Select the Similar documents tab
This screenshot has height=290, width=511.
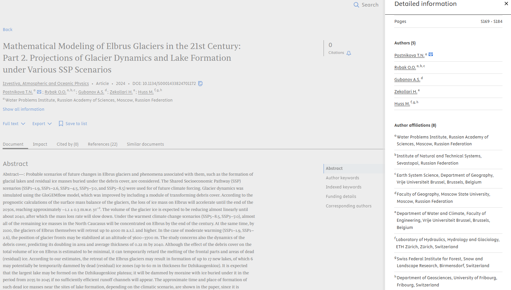(145, 144)
